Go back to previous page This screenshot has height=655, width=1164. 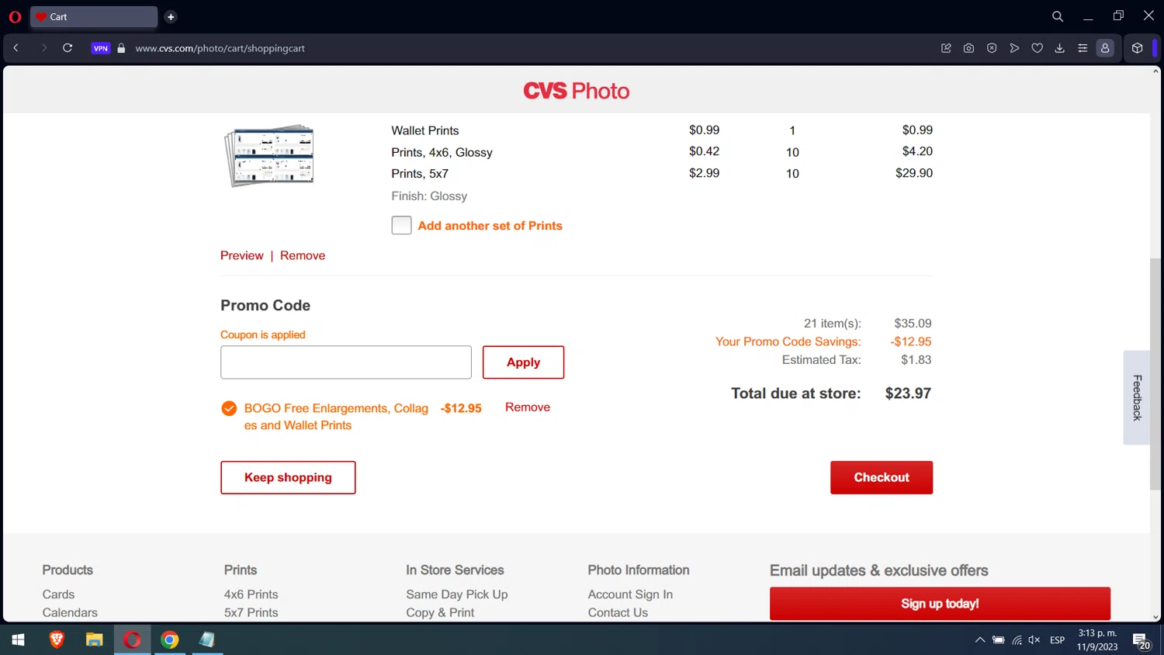pos(16,48)
